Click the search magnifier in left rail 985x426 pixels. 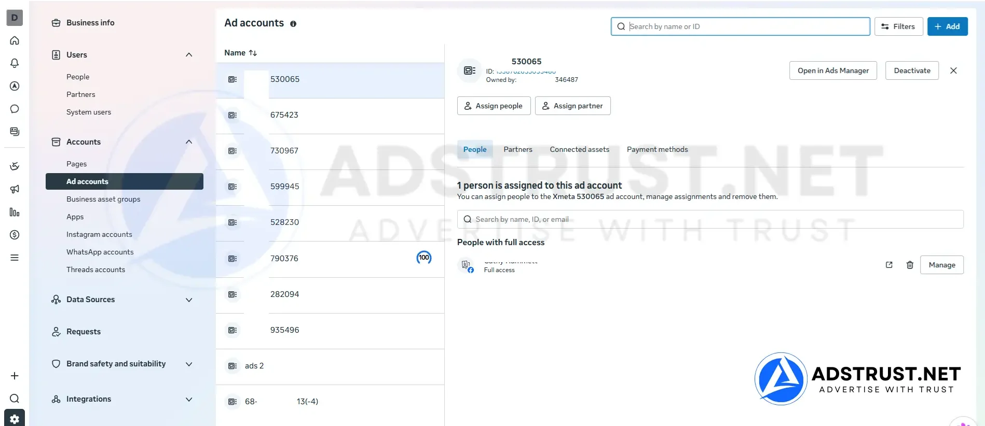[15, 399]
